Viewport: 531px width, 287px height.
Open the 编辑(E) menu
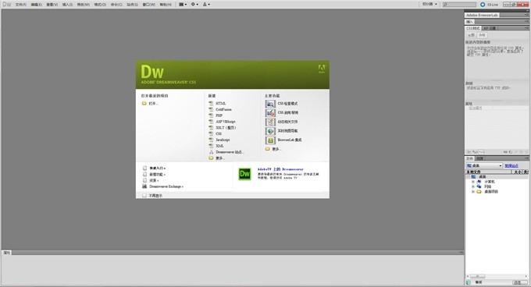tap(36, 5)
